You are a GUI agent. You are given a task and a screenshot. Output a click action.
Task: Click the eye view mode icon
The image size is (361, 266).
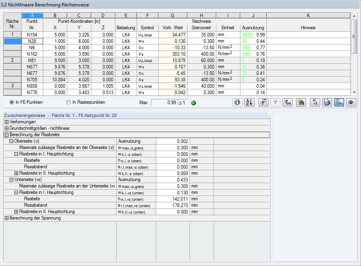[x=351, y=102]
